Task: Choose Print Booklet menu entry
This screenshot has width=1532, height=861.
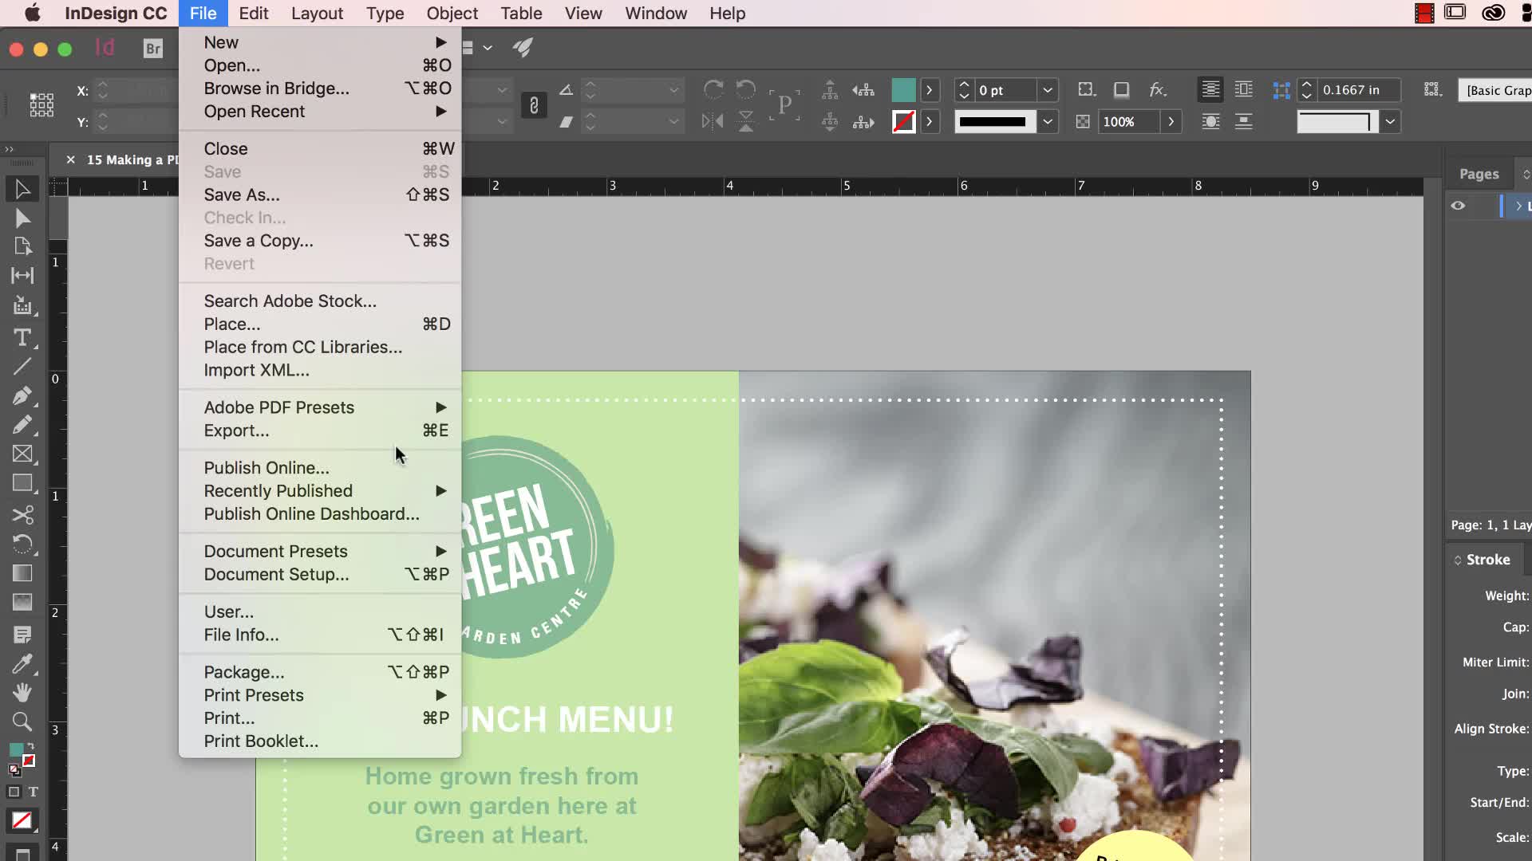Action: tap(320, 741)
